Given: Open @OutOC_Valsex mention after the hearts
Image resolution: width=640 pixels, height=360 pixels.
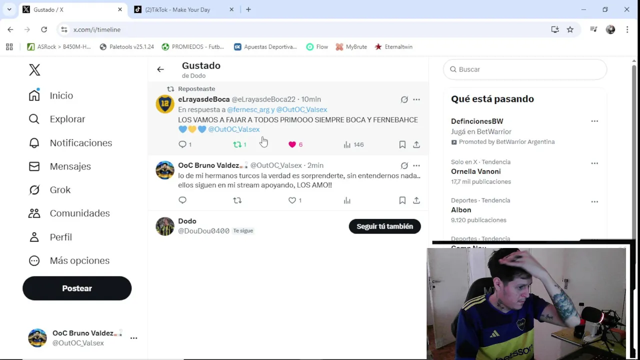Looking at the screenshot, I should (x=234, y=129).
